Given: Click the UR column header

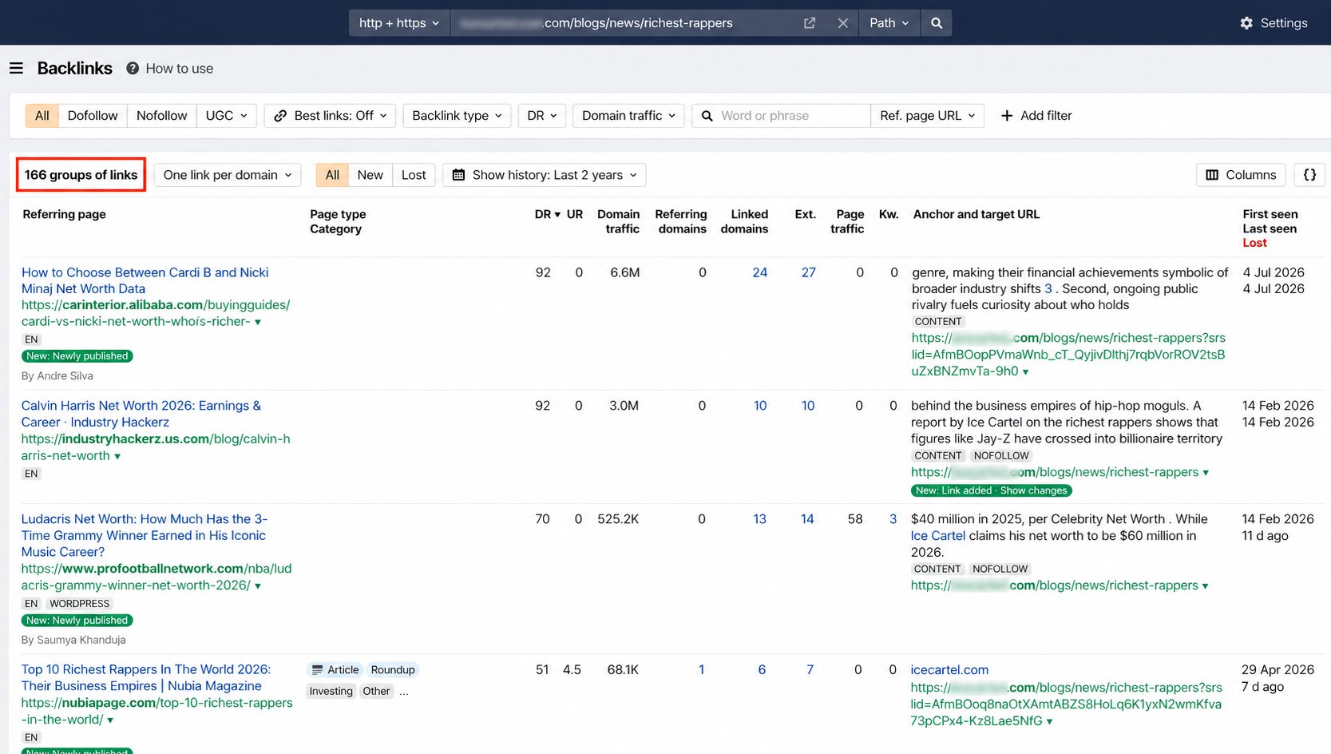Looking at the screenshot, I should (x=575, y=214).
